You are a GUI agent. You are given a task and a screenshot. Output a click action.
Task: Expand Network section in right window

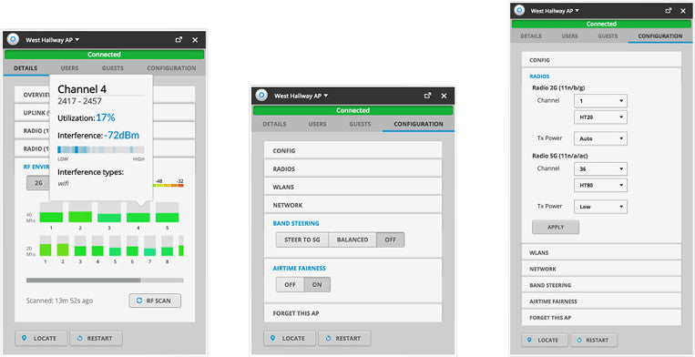601,269
